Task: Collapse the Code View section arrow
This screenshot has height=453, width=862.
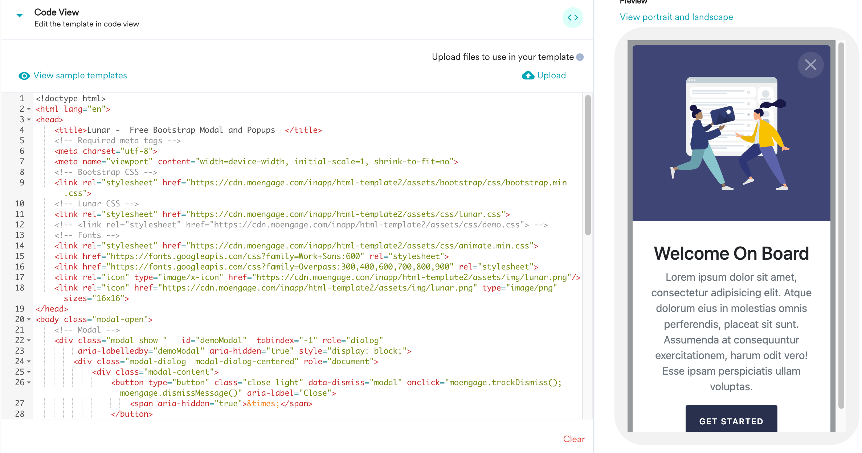Action: 20,15
